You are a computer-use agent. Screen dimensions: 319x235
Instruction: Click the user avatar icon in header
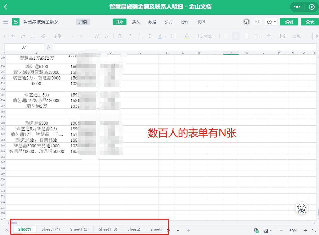coord(247,22)
